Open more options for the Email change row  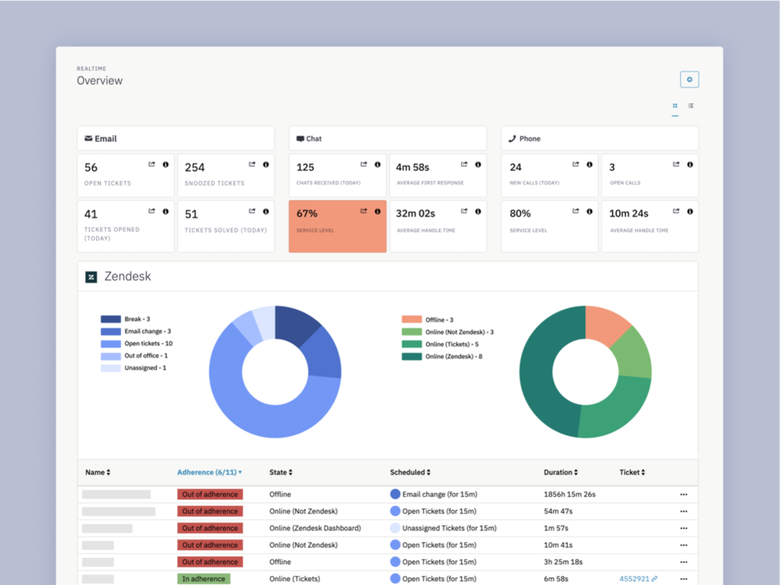[683, 494]
